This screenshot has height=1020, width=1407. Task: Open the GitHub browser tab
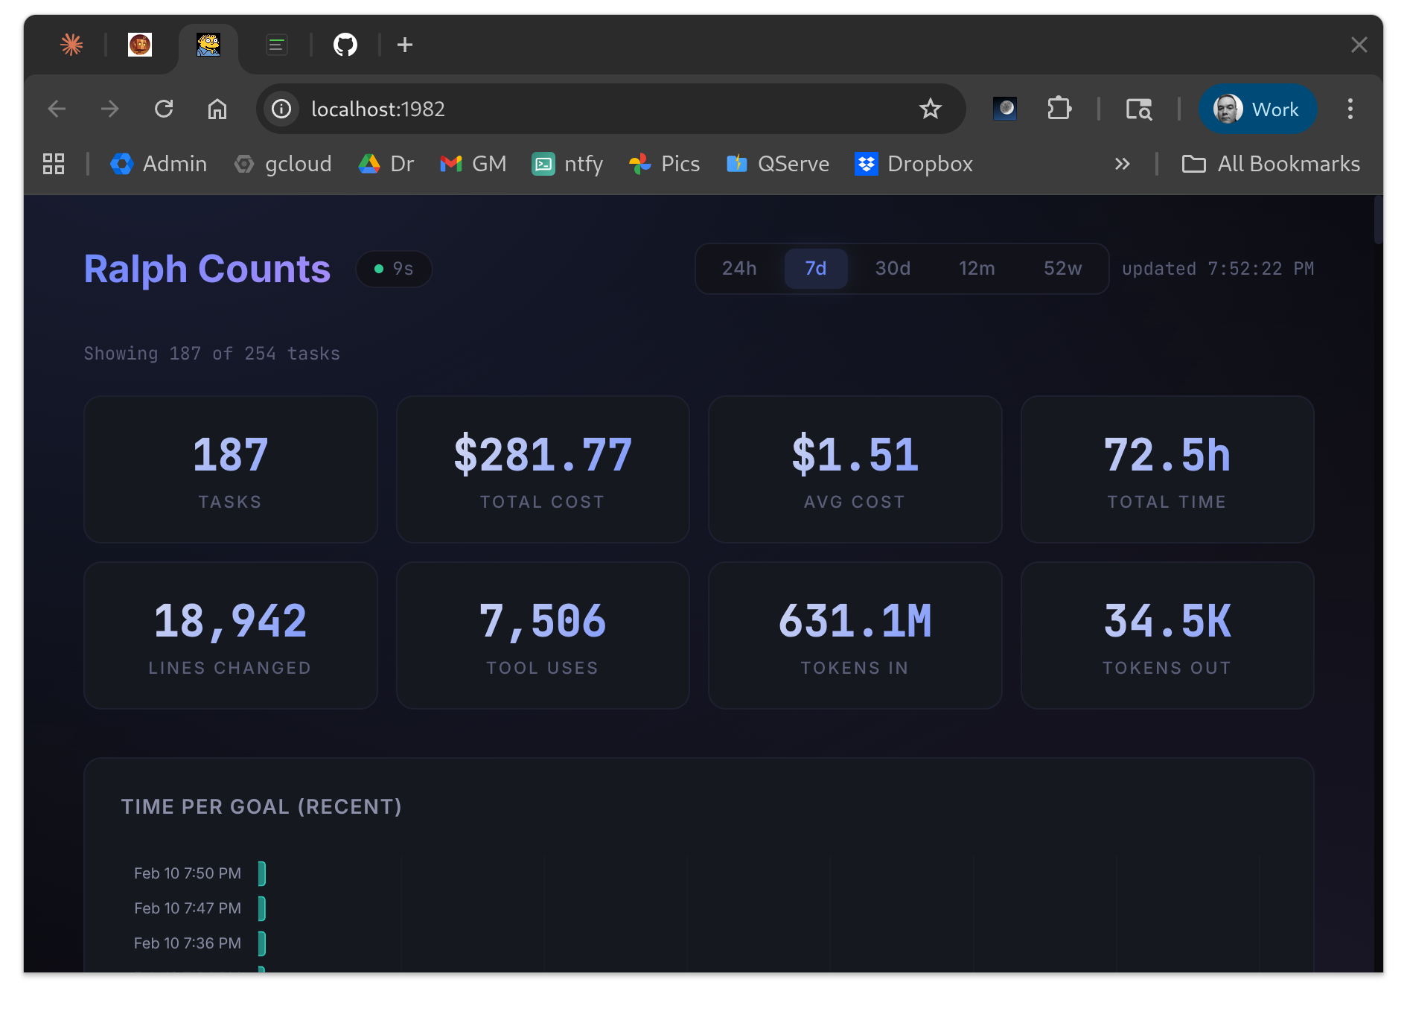coord(344,45)
